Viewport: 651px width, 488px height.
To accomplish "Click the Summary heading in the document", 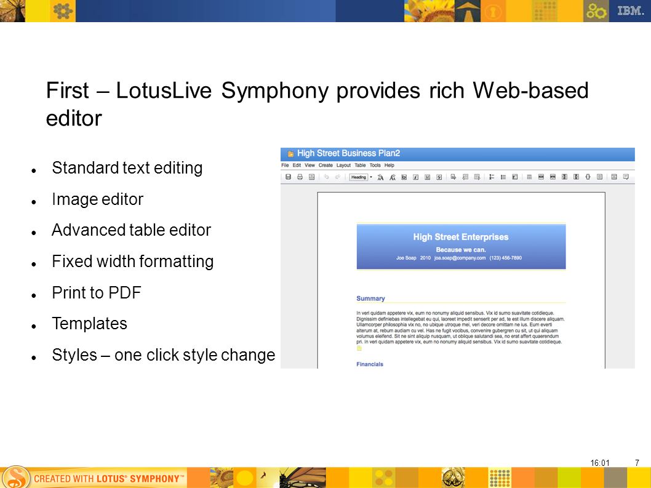I will click(x=370, y=298).
